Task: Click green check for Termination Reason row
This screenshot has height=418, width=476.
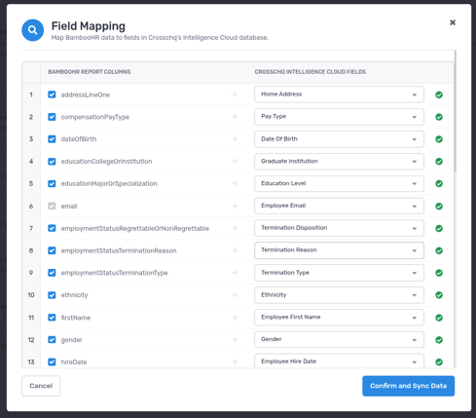Action: coord(439,250)
